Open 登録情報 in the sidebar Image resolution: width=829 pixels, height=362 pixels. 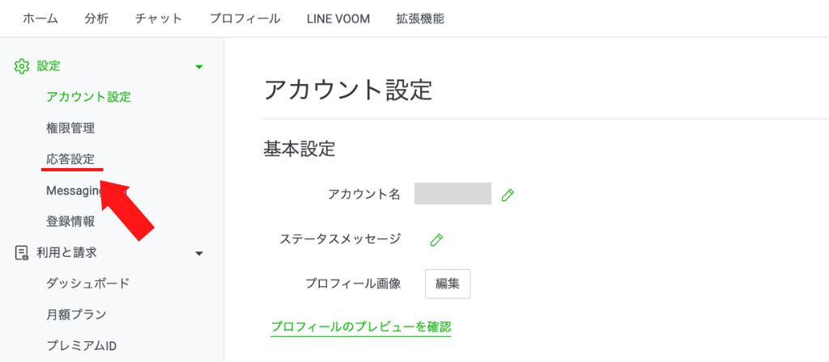pyautogui.click(x=70, y=221)
